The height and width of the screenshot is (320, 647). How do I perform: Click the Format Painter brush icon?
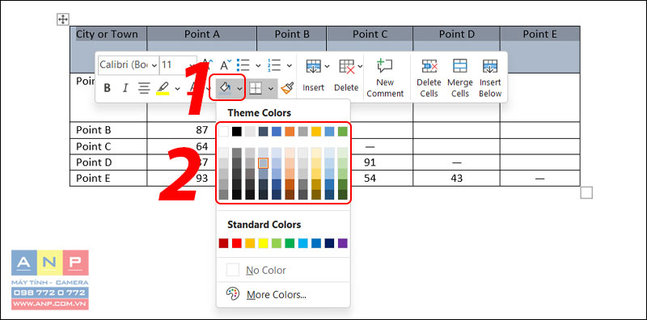click(287, 88)
